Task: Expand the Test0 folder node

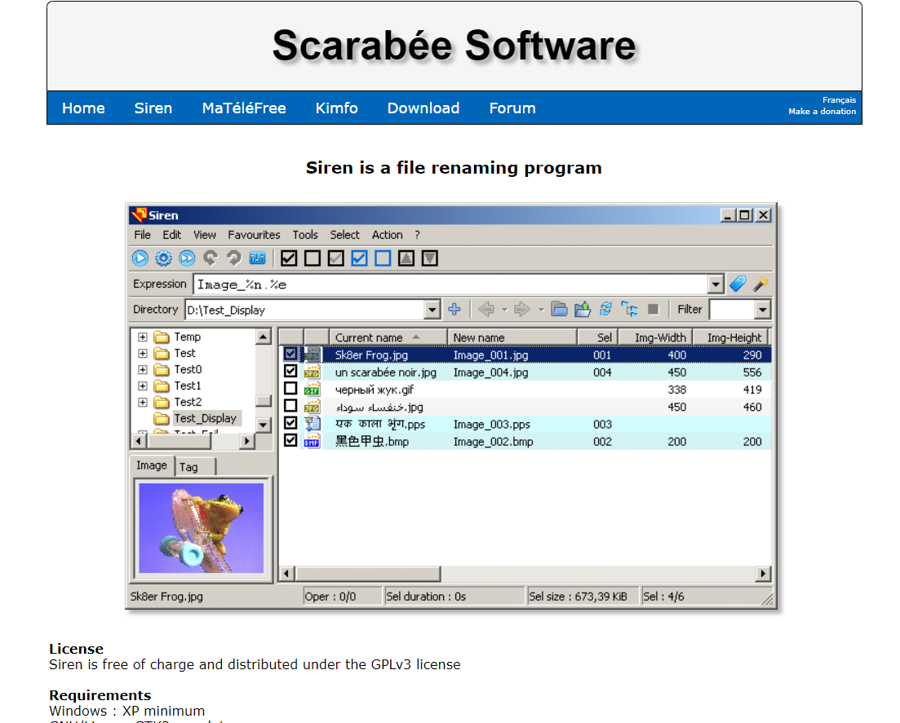Action: (x=142, y=370)
